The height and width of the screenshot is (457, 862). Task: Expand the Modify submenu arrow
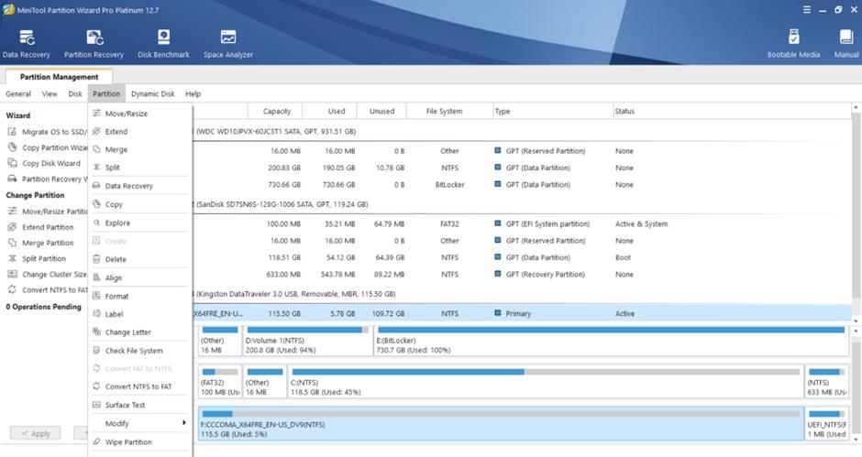coord(184,423)
